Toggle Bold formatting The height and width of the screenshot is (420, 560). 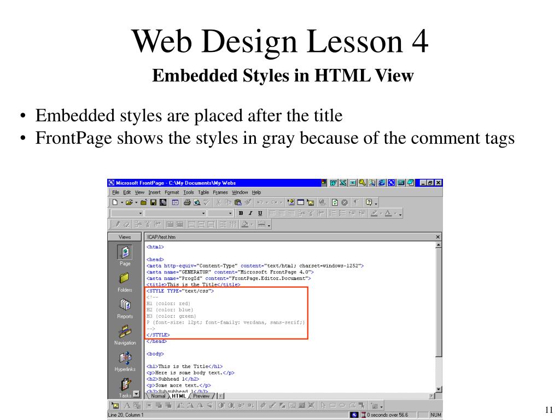pyautogui.click(x=241, y=213)
